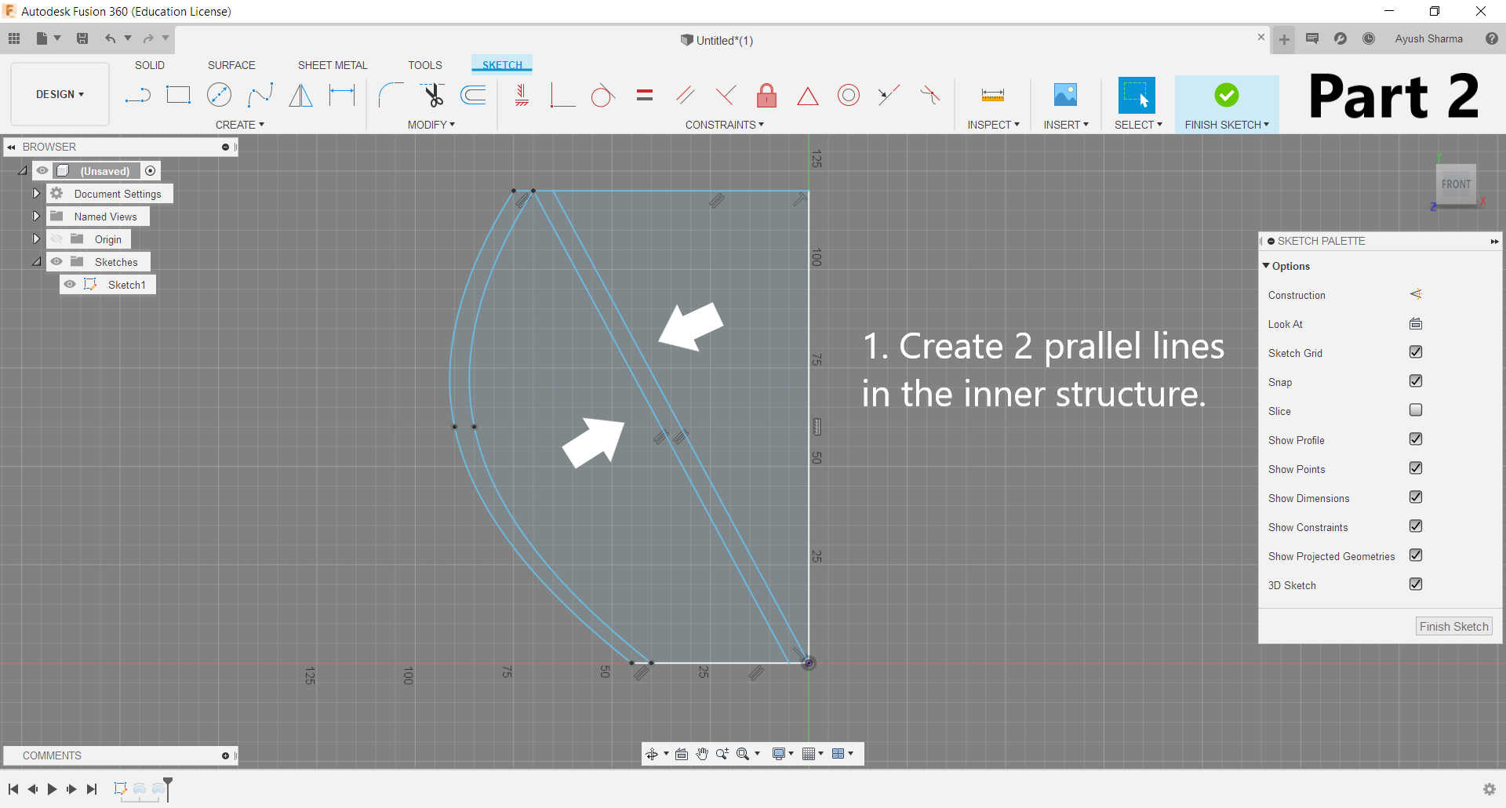Click the Measure tool in Inspect
The image size is (1506, 808).
click(993, 96)
